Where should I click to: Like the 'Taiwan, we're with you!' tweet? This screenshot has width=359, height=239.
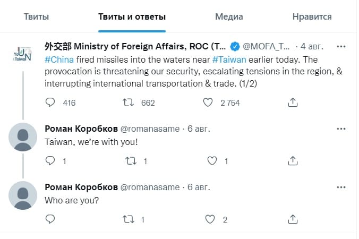coord(212,161)
